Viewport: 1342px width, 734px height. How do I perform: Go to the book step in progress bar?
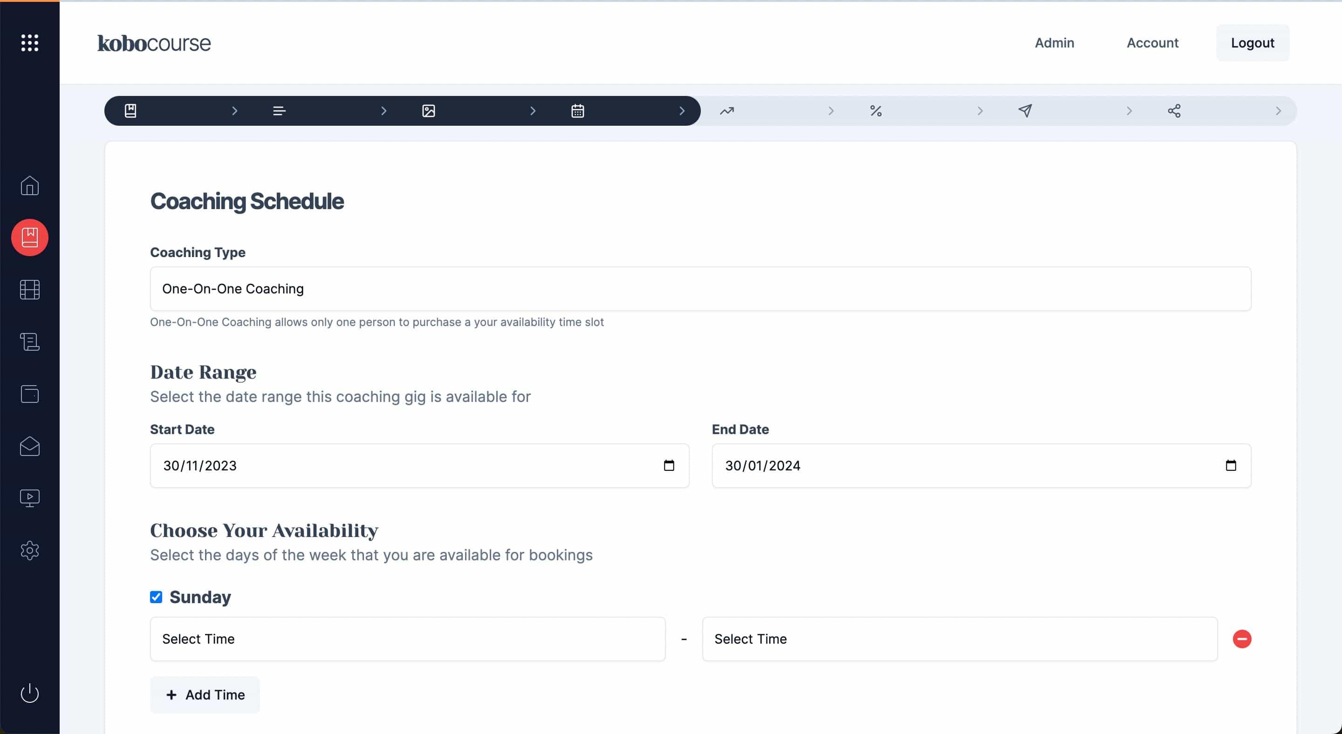(130, 111)
